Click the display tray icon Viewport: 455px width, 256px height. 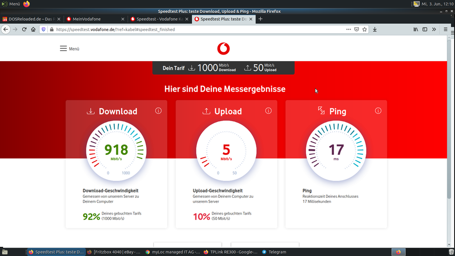point(416,4)
